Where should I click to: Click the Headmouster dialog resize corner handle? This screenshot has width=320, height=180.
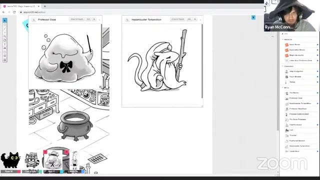(x=202, y=106)
